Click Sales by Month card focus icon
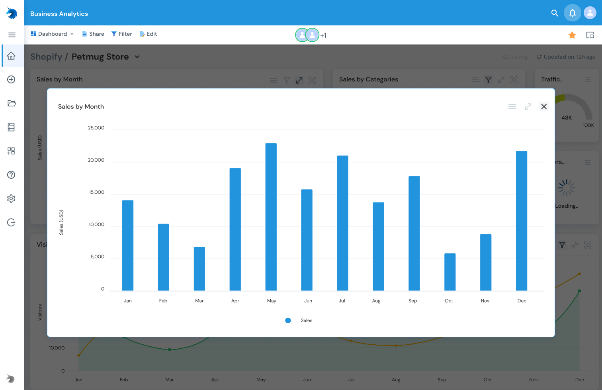The image size is (602, 390). pos(312,81)
